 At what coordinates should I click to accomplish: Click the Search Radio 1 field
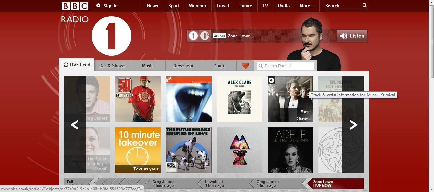pos(286,66)
